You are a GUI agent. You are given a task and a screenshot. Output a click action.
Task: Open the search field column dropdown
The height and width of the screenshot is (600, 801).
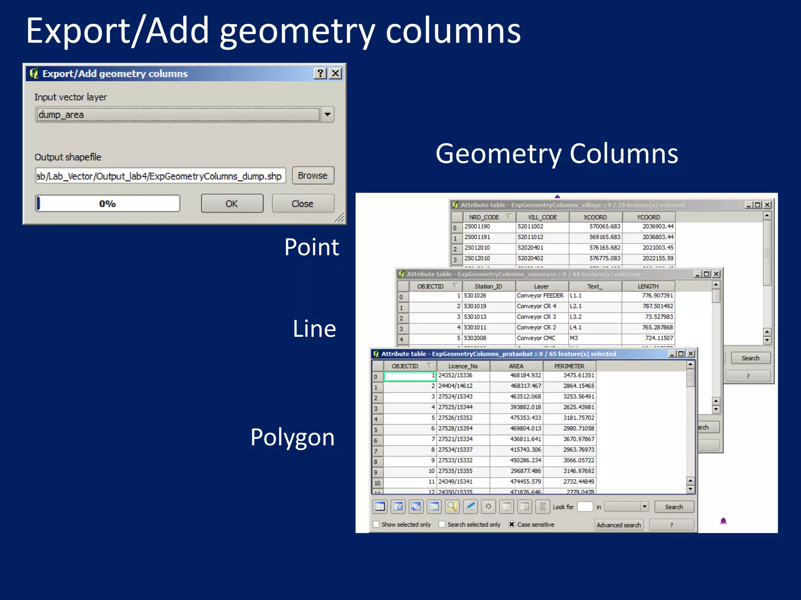pos(626,507)
